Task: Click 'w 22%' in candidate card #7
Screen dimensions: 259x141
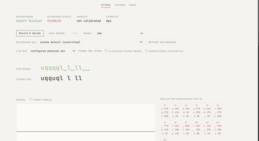Action: 165,130
